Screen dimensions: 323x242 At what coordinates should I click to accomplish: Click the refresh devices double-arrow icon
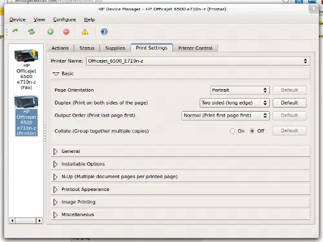point(32,32)
